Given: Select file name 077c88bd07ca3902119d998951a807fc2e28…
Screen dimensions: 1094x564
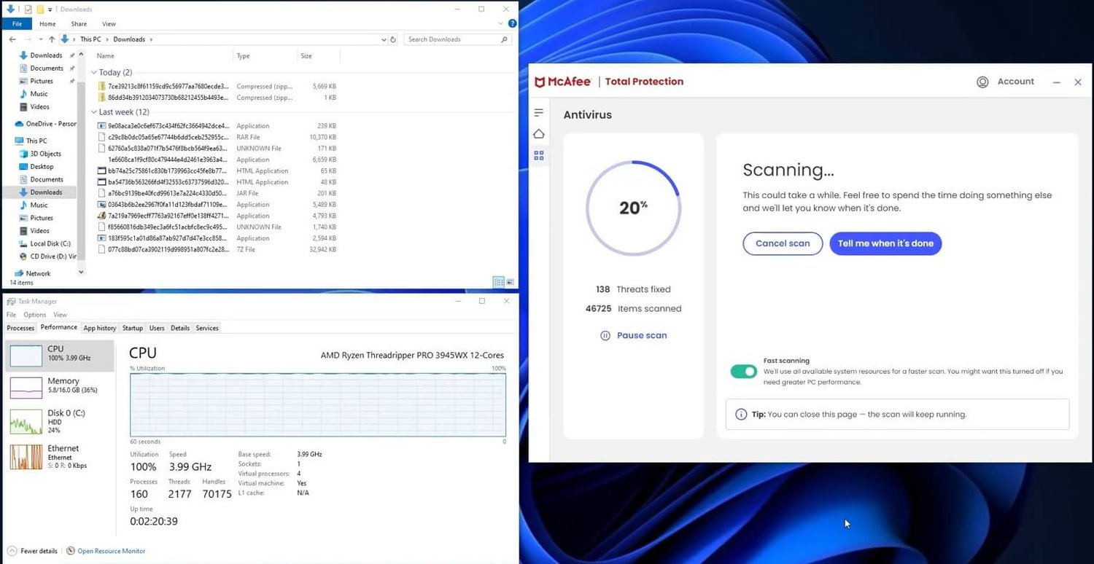Looking at the screenshot, I should click(168, 249).
